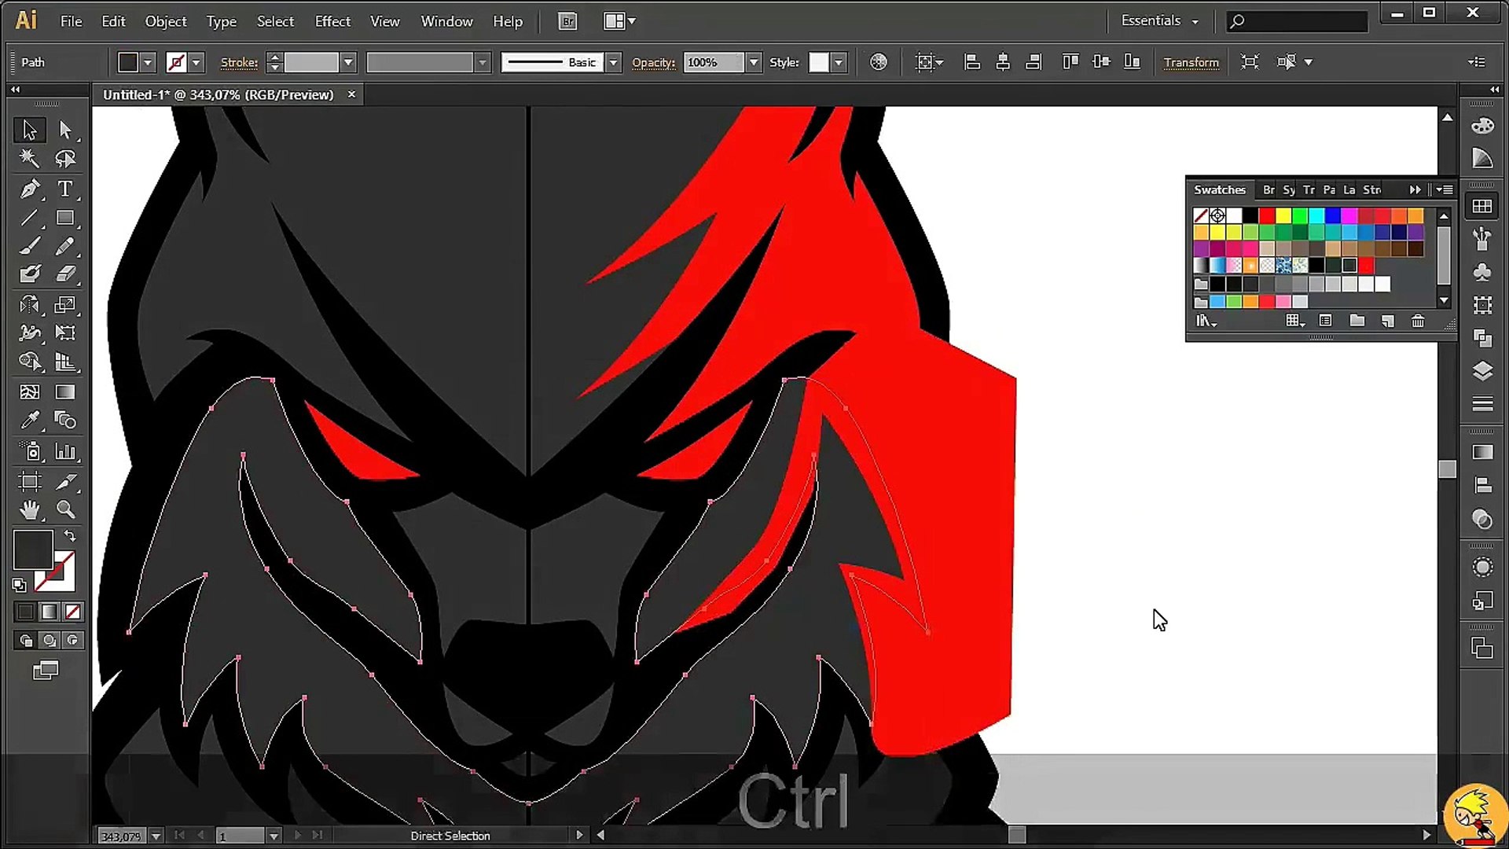Click the Paintbrush tool

pyautogui.click(x=29, y=247)
